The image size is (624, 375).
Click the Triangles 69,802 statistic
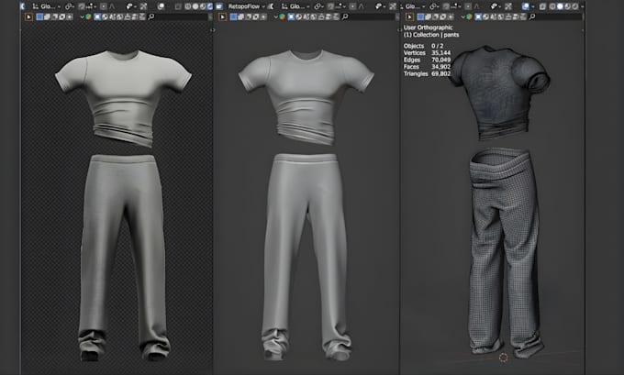[427, 74]
